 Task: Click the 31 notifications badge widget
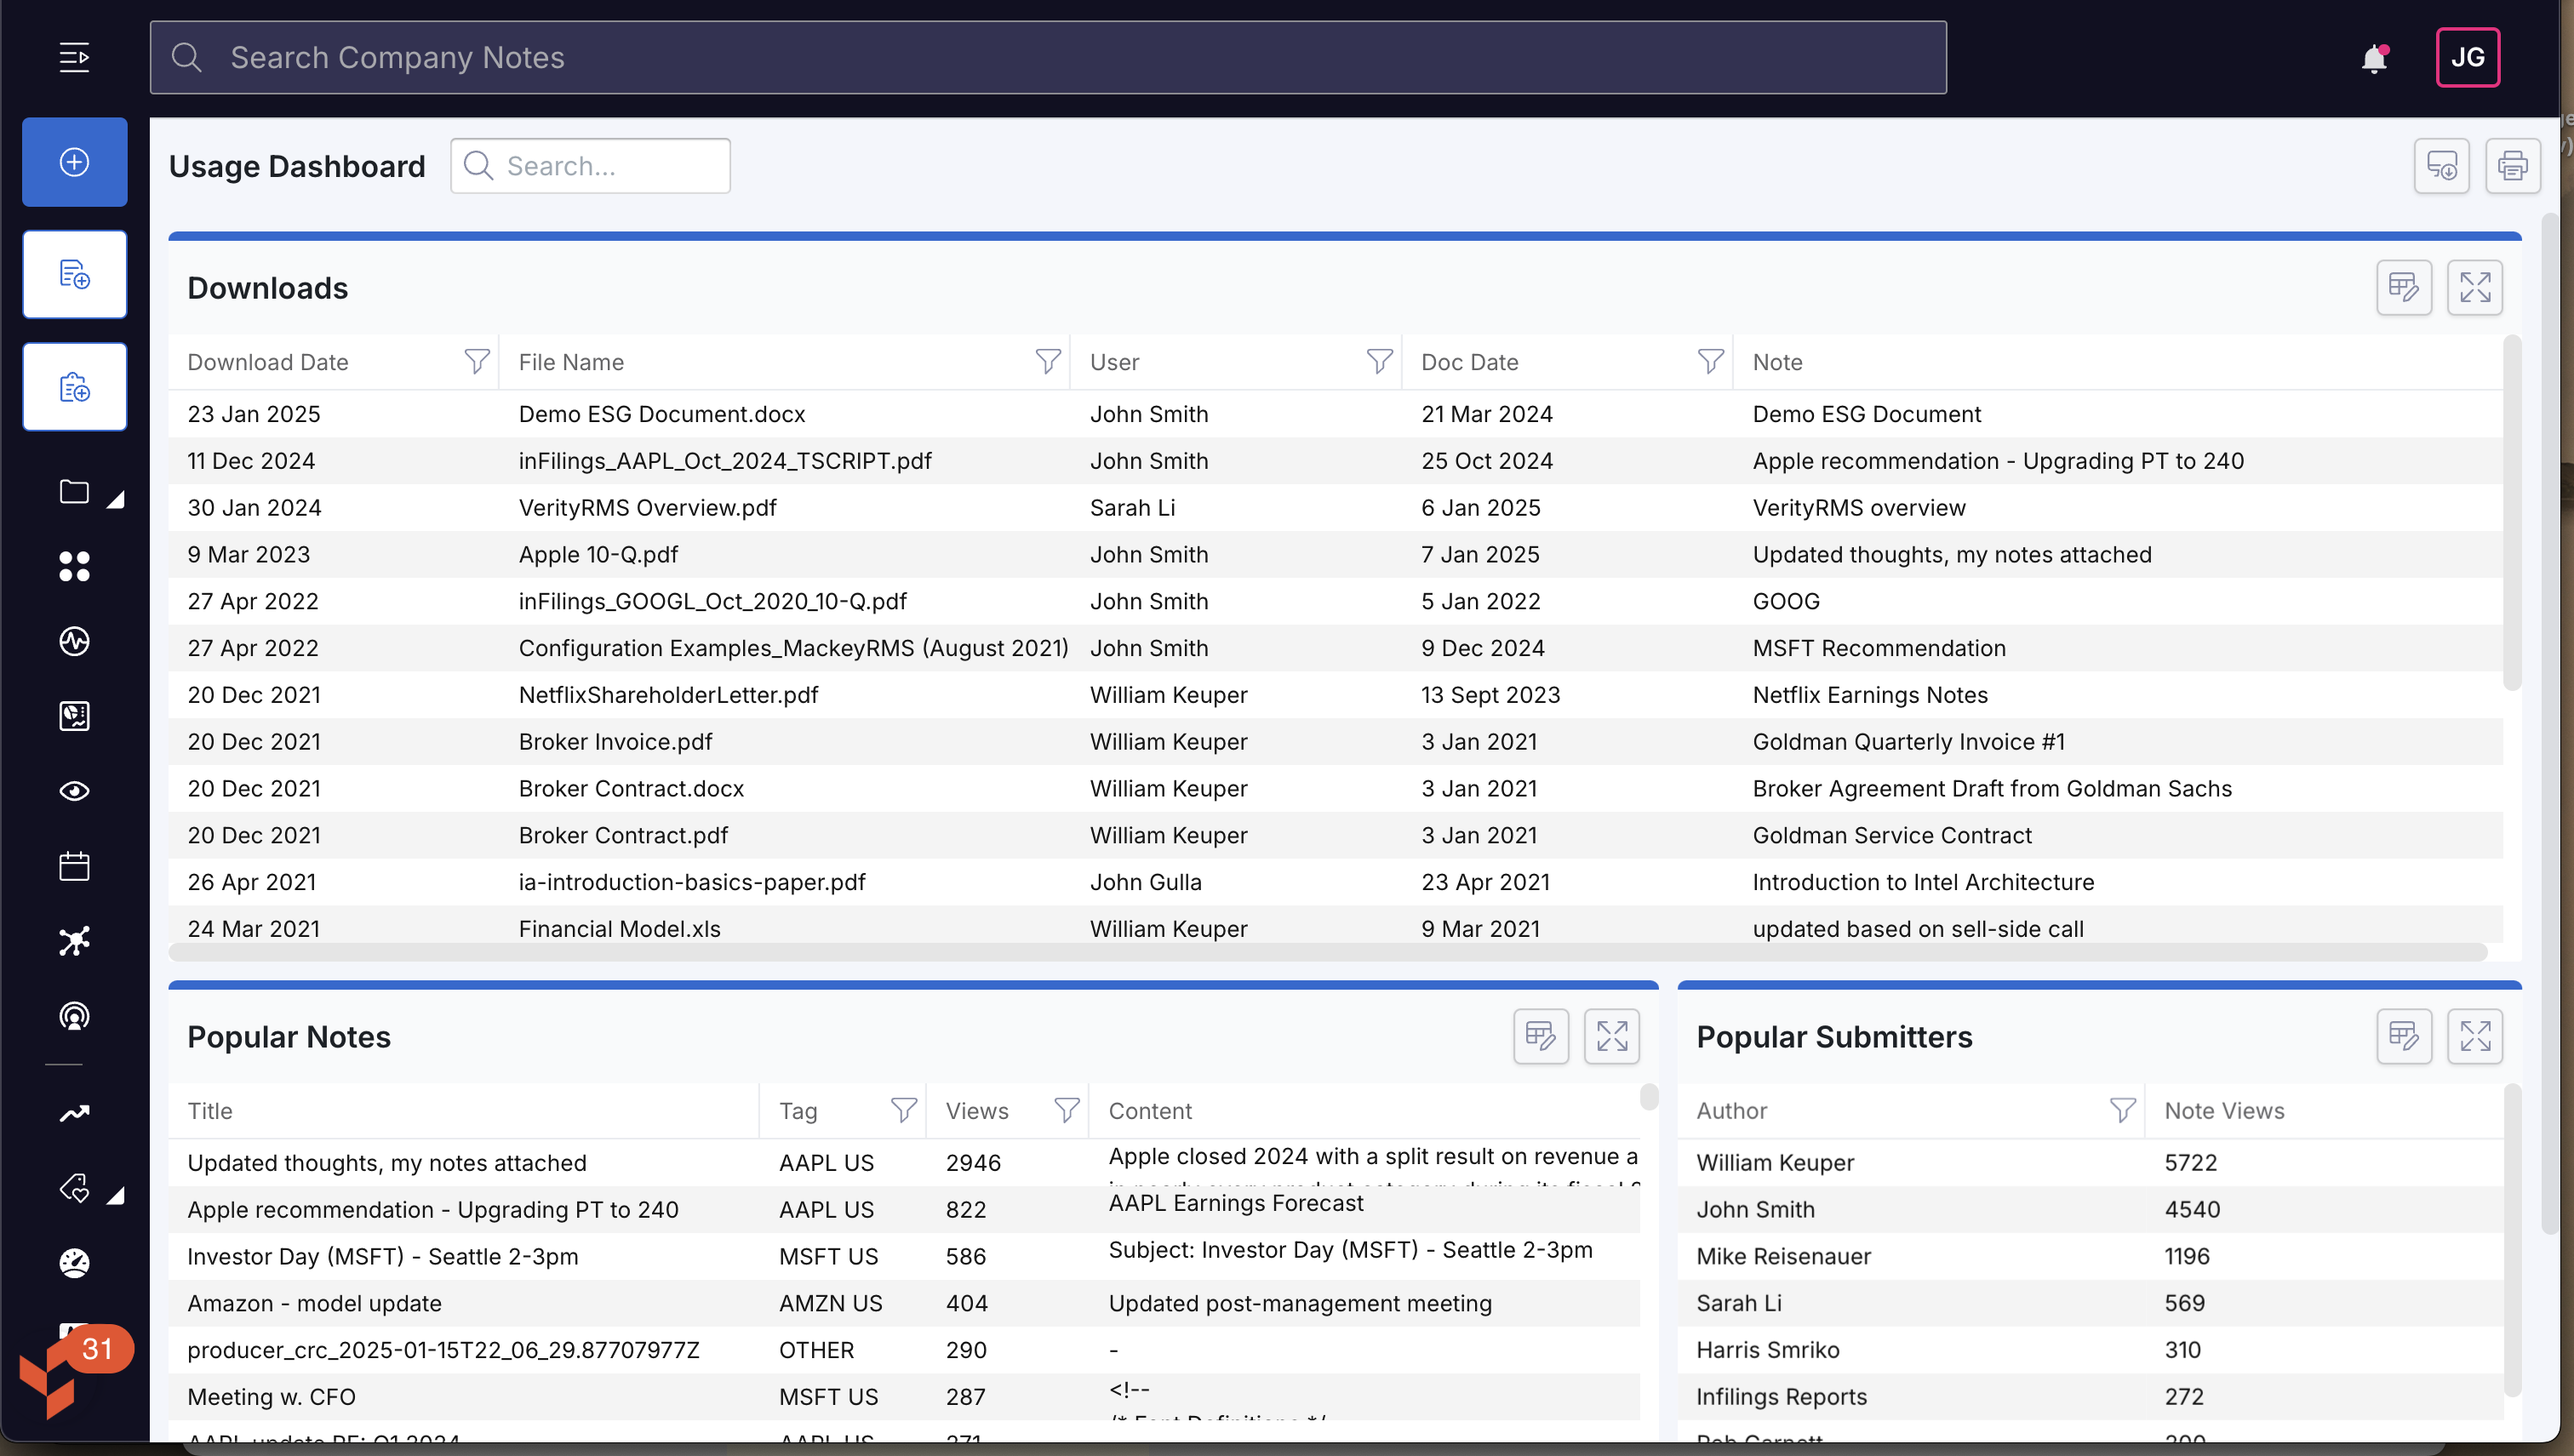(x=97, y=1349)
